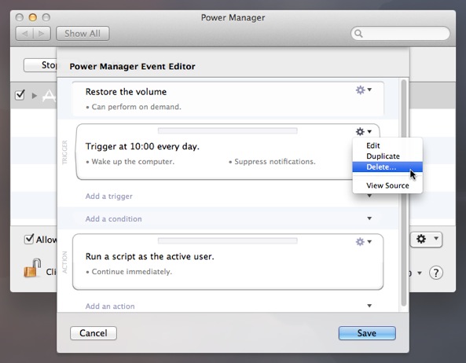
Task: Expand the event row disclosure triangle
Action: 35,96
